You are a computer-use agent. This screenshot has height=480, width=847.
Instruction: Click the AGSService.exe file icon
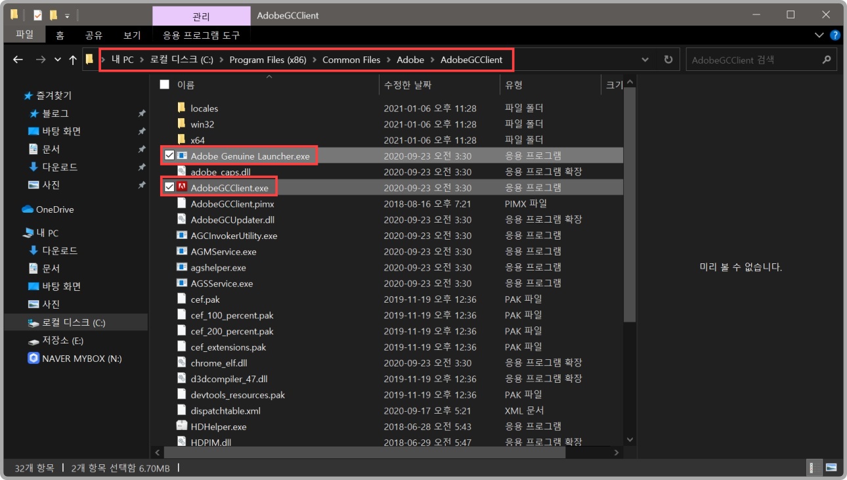(182, 284)
